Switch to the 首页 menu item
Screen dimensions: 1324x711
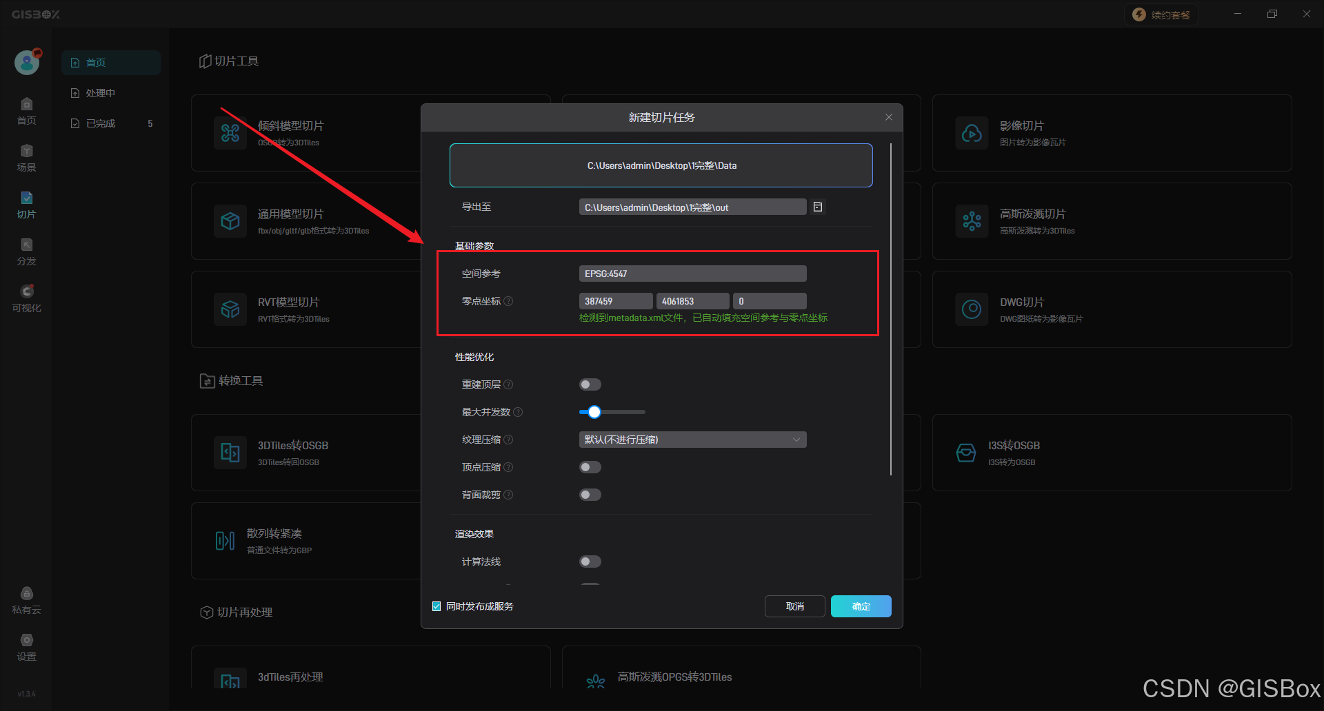(111, 63)
